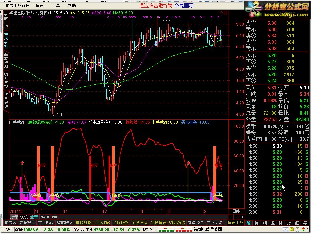Select the 势 tab in the quote panel
This screenshot has width=312, height=234.
click(281, 223)
